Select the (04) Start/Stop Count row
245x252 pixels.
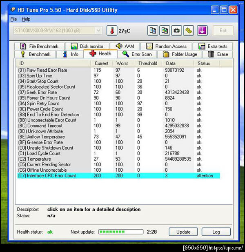tap(119, 81)
